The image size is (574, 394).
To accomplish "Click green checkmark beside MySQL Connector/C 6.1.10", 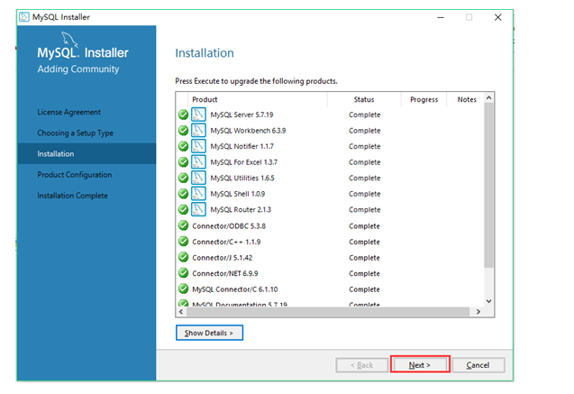I will tap(183, 289).
